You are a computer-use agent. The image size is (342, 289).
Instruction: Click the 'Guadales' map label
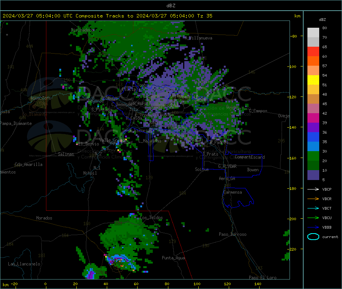(203, 82)
